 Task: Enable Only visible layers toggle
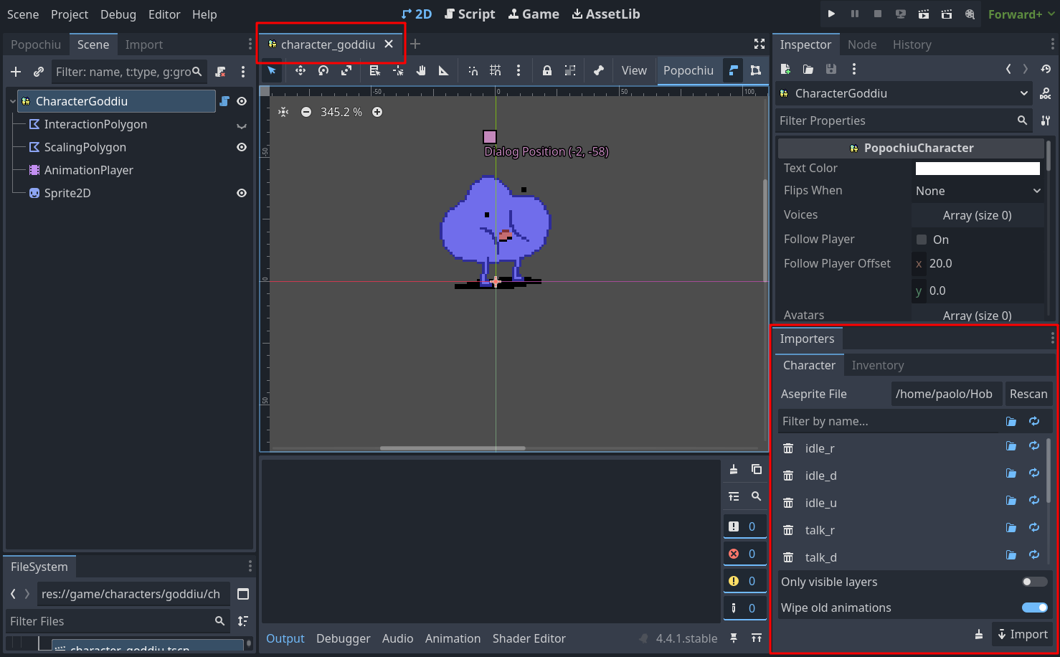[x=1035, y=582]
